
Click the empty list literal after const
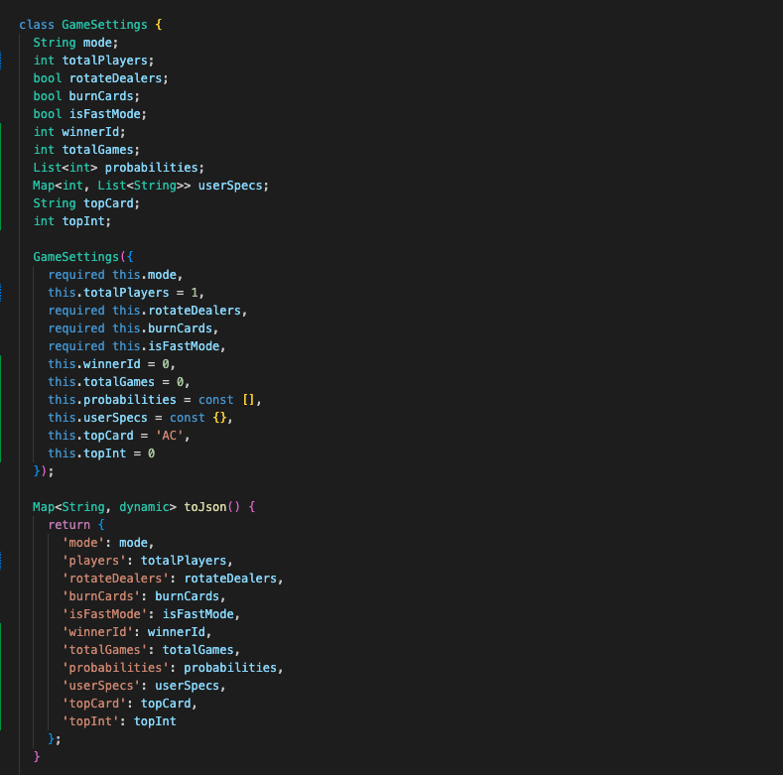coord(249,400)
